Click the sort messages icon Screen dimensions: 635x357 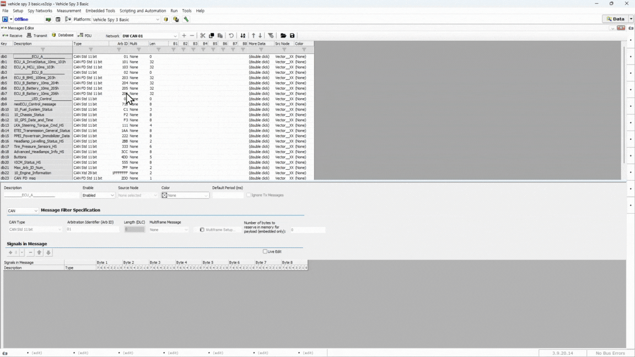tap(243, 36)
